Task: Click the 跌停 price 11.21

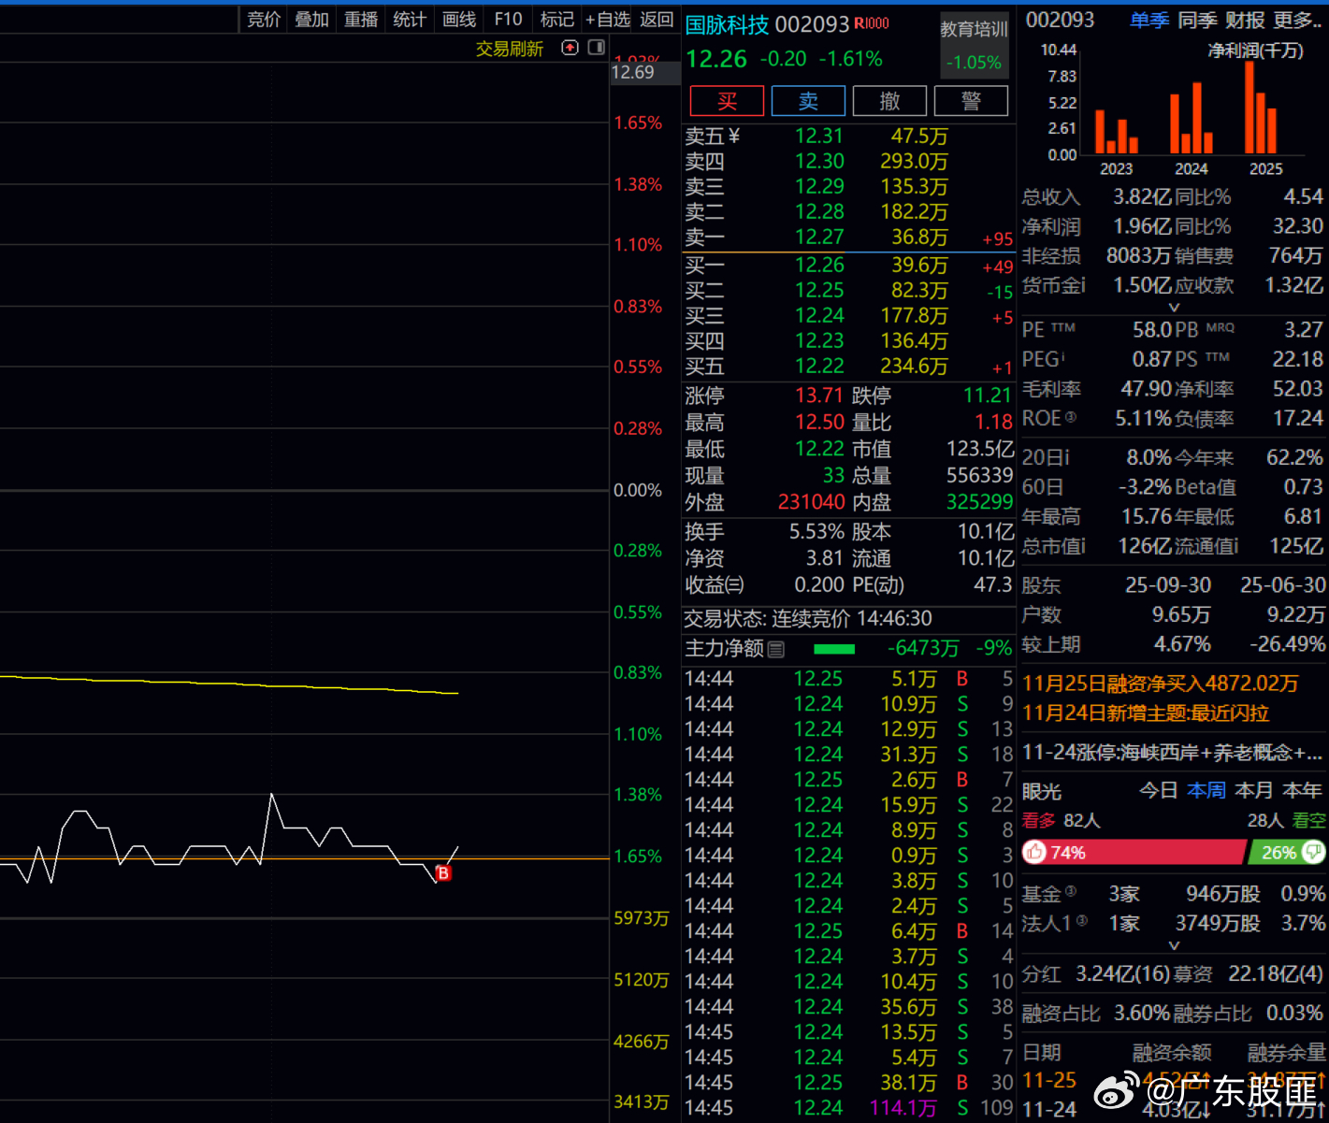Action: 988,396
